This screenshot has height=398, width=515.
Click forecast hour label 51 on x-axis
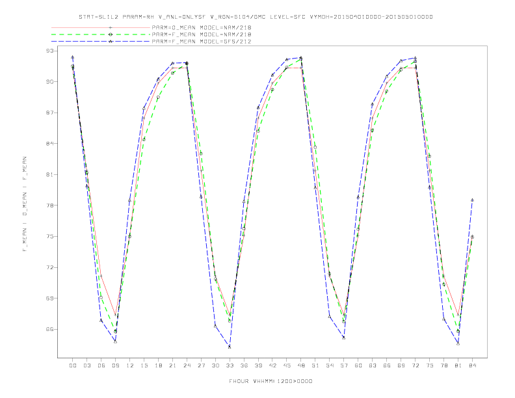click(315, 365)
